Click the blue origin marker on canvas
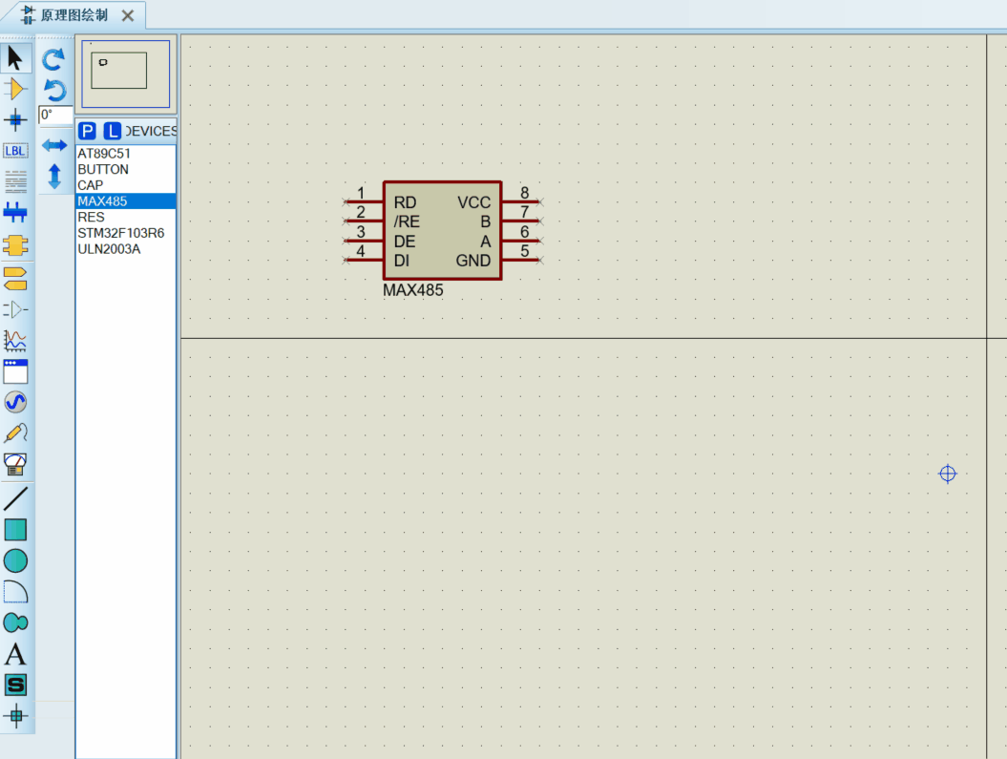This screenshot has height=759, width=1007. (x=947, y=474)
